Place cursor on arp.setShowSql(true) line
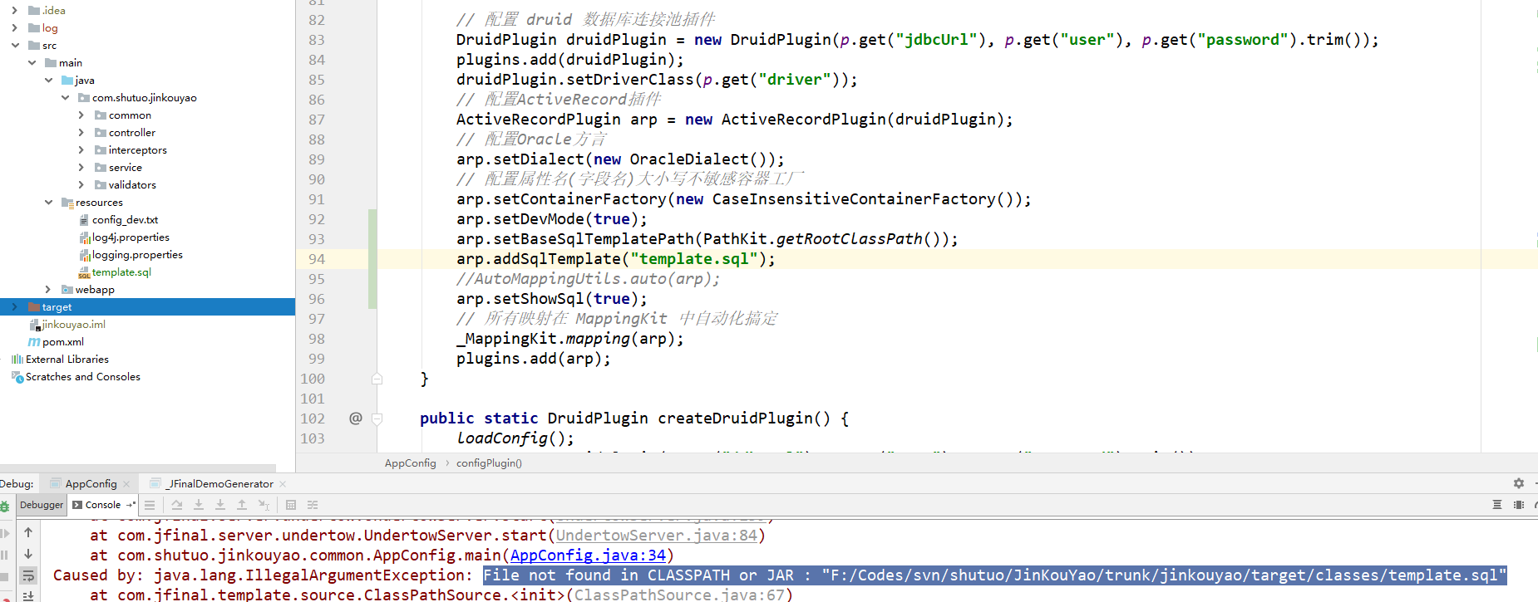This screenshot has width=1538, height=602. [x=551, y=299]
